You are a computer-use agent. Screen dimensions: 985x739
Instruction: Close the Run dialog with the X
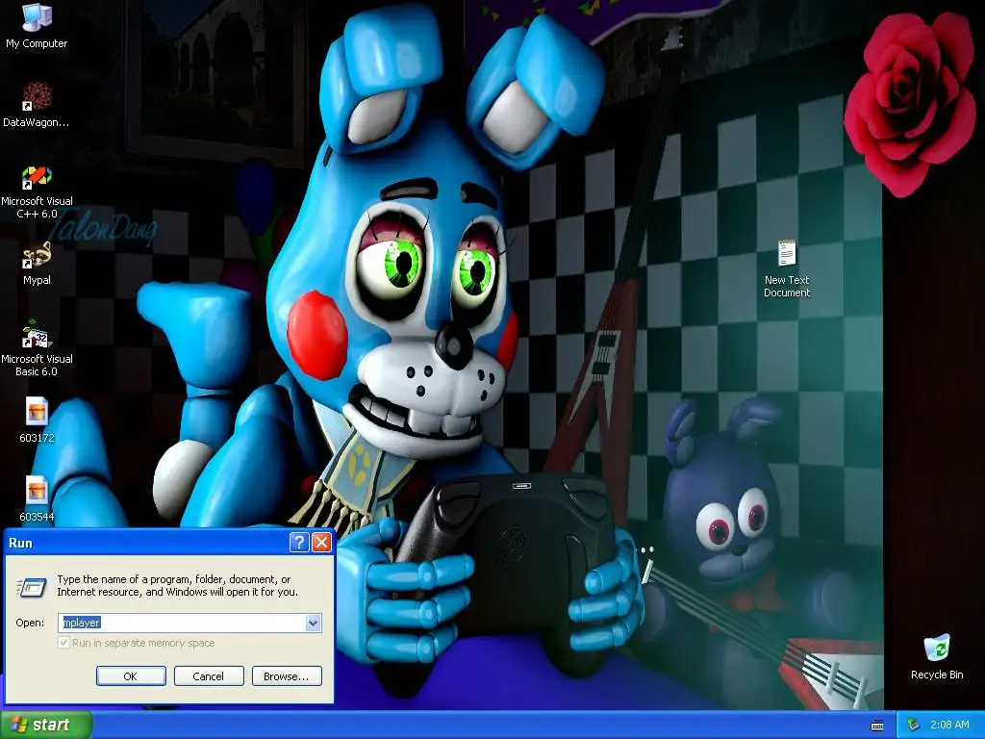(321, 543)
